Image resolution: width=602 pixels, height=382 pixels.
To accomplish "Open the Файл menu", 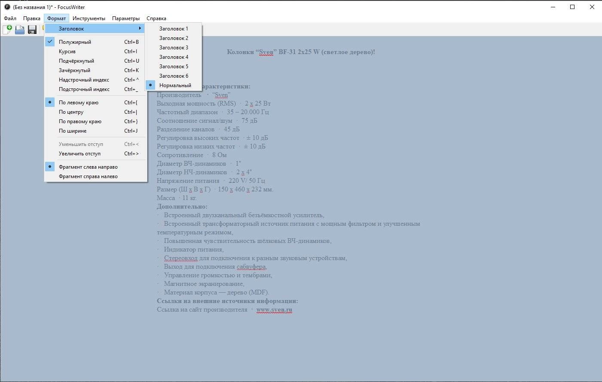I will click(10, 18).
